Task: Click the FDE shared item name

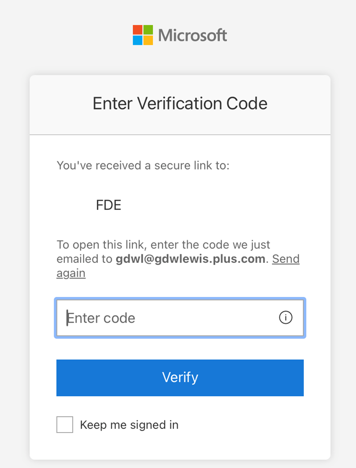Action: (x=108, y=205)
